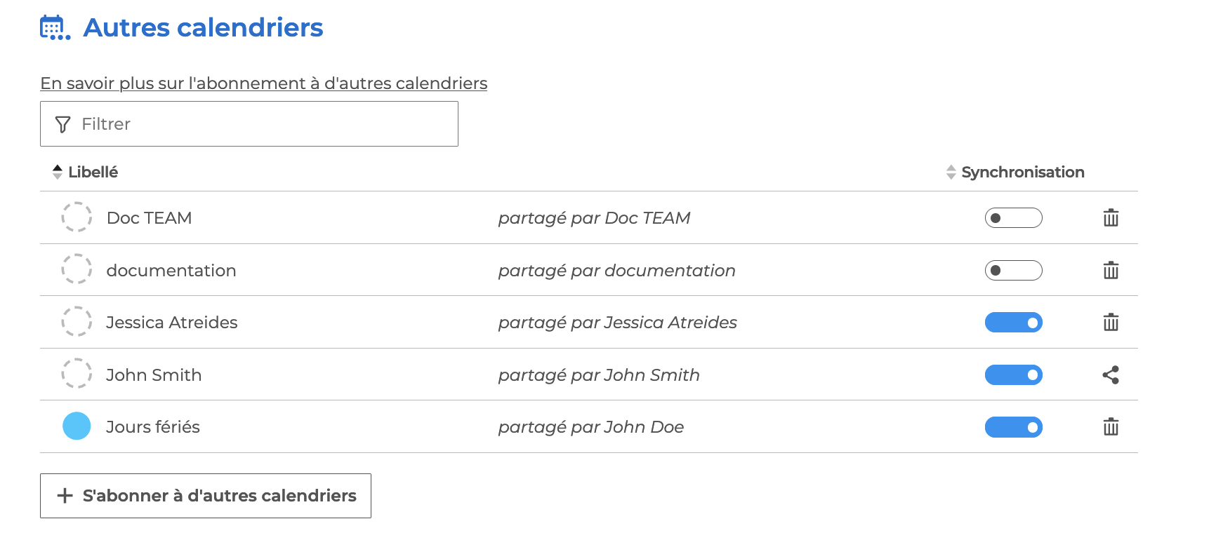Set the John Smith calendar color circle
The width and height of the screenshot is (1216, 533).
(x=77, y=374)
